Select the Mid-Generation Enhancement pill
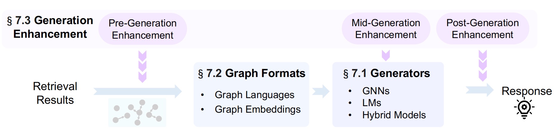The image size is (554, 132). [x=386, y=29]
